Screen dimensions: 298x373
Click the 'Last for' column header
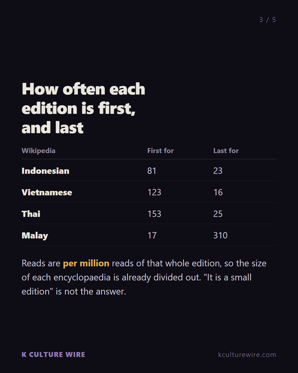click(226, 151)
